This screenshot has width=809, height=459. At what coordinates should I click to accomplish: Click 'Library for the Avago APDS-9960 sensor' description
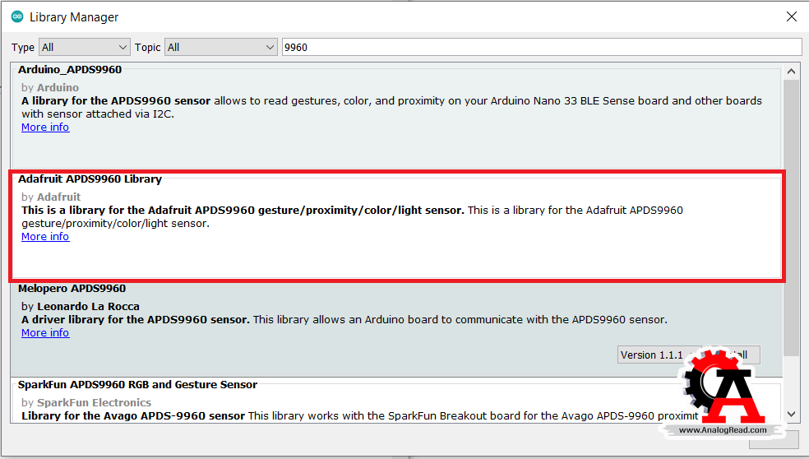coord(133,416)
